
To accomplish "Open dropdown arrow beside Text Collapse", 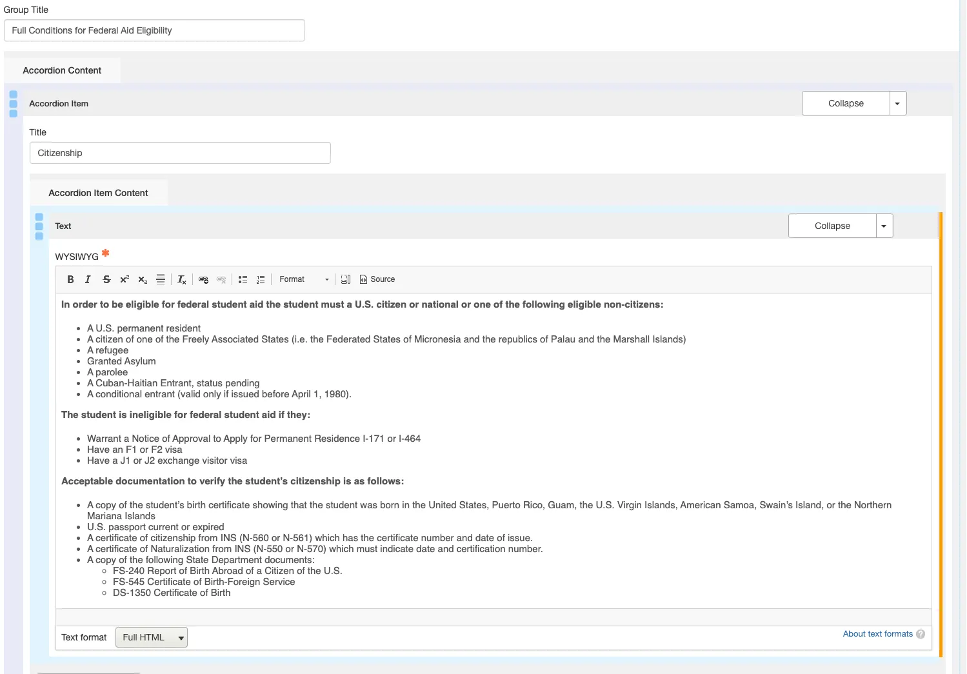I will [x=884, y=226].
